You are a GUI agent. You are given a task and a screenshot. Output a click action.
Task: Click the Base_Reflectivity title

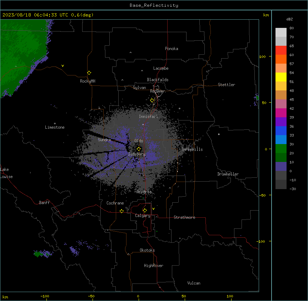point(154,5)
